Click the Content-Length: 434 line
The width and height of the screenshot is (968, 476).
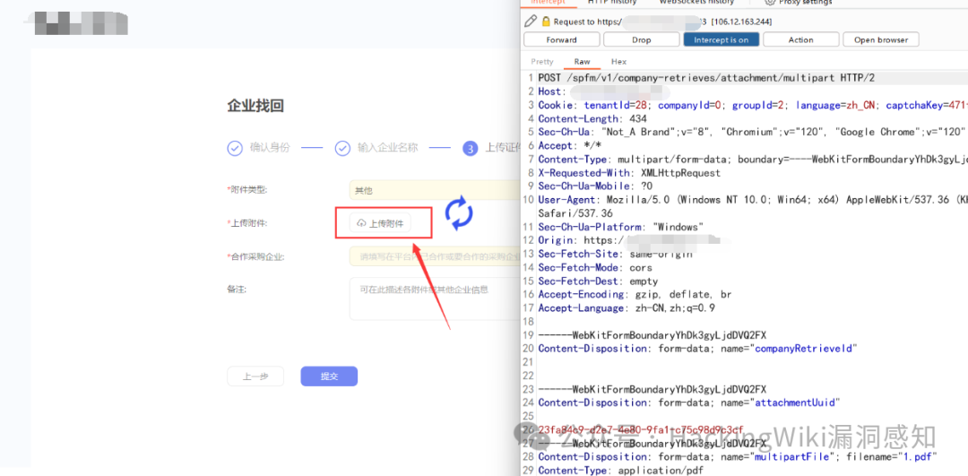(x=592, y=118)
